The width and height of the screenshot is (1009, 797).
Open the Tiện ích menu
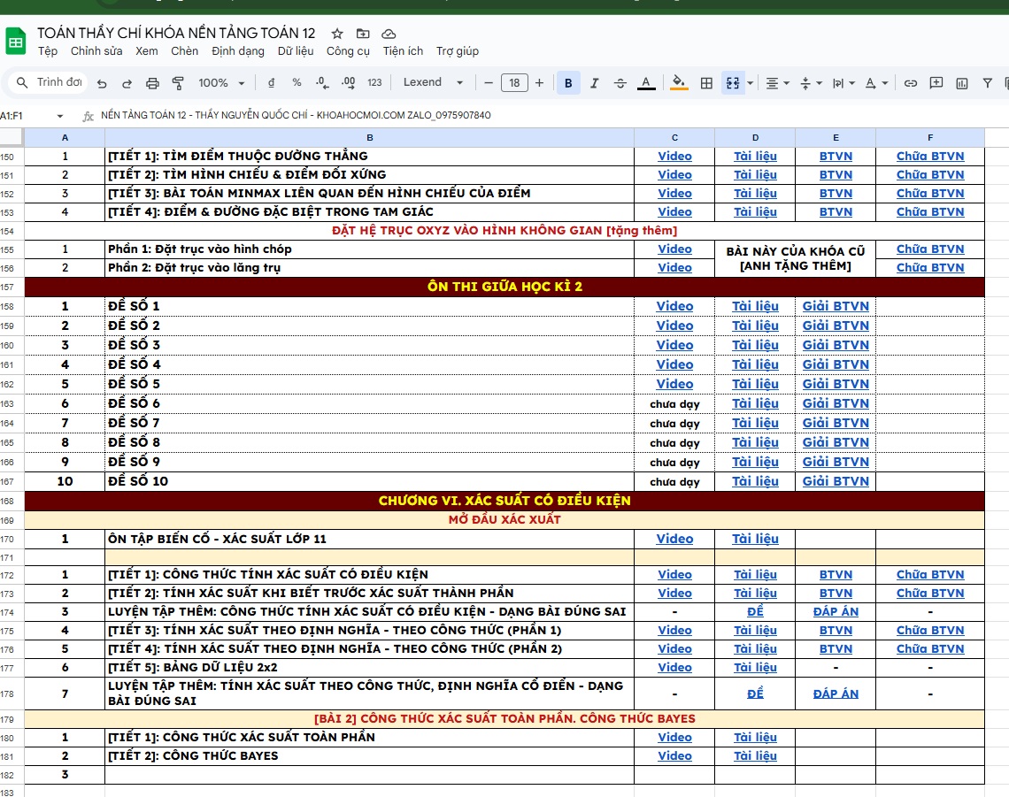click(404, 50)
